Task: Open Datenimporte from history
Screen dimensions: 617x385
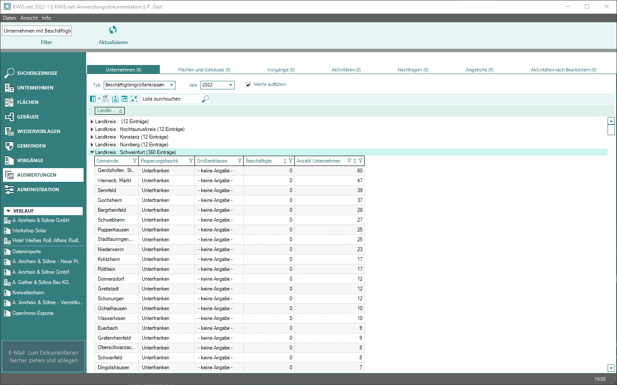Action: (x=27, y=252)
